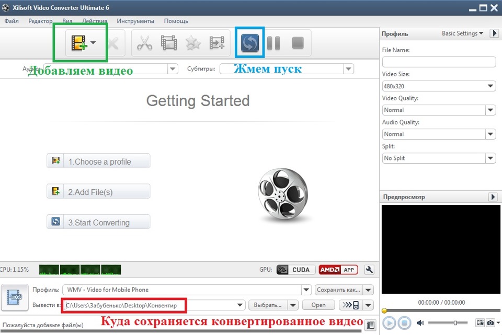Open the log list icon in status bar
Screen dimensions: 502x335
pos(370,325)
